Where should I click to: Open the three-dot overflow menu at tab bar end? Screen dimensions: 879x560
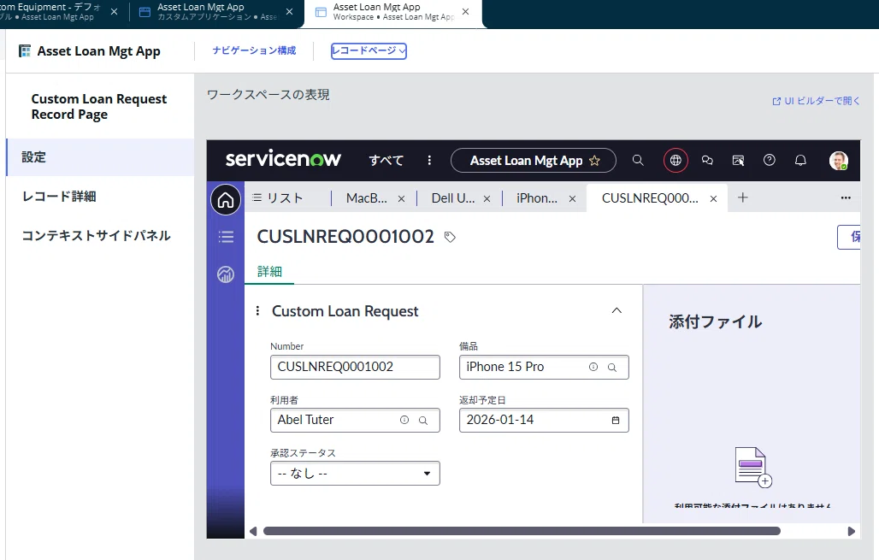[x=846, y=197]
